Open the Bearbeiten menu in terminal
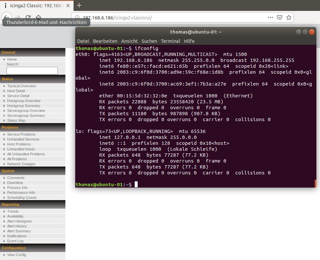The height and width of the screenshot is (260, 320). (105, 41)
